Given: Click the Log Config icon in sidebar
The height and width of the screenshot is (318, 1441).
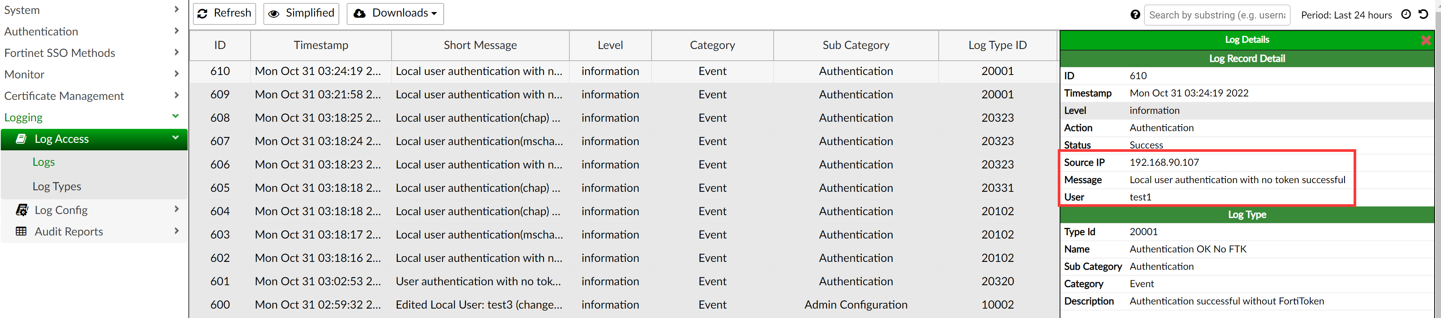Looking at the screenshot, I should pyautogui.click(x=21, y=210).
